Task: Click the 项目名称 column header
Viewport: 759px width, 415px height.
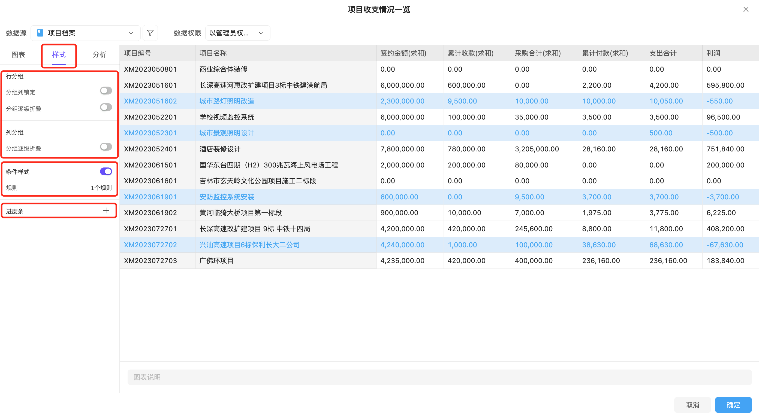Action: click(x=285, y=53)
